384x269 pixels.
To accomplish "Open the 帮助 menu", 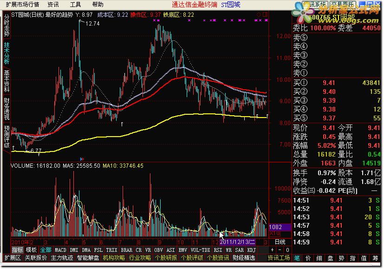I will (98, 4).
